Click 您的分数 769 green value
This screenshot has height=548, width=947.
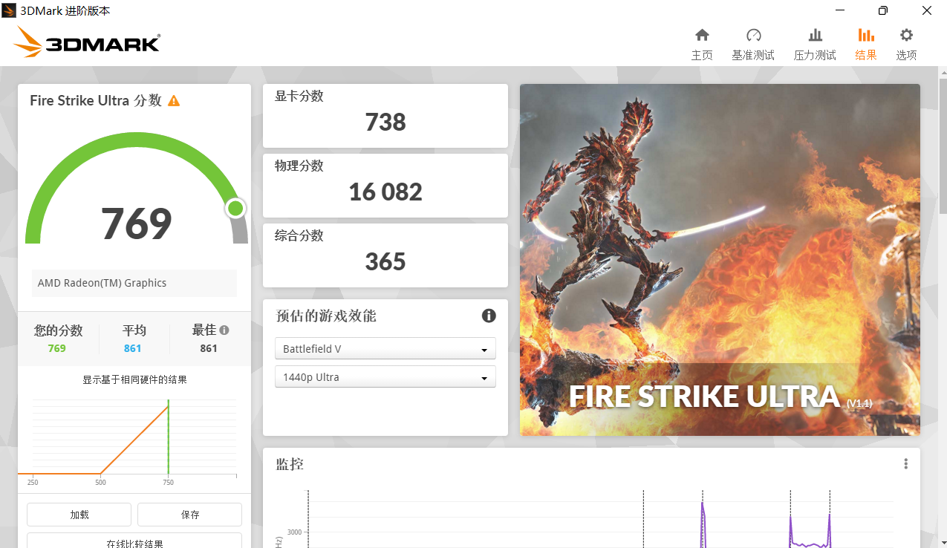pyautogui.click(x=57, y=348)
